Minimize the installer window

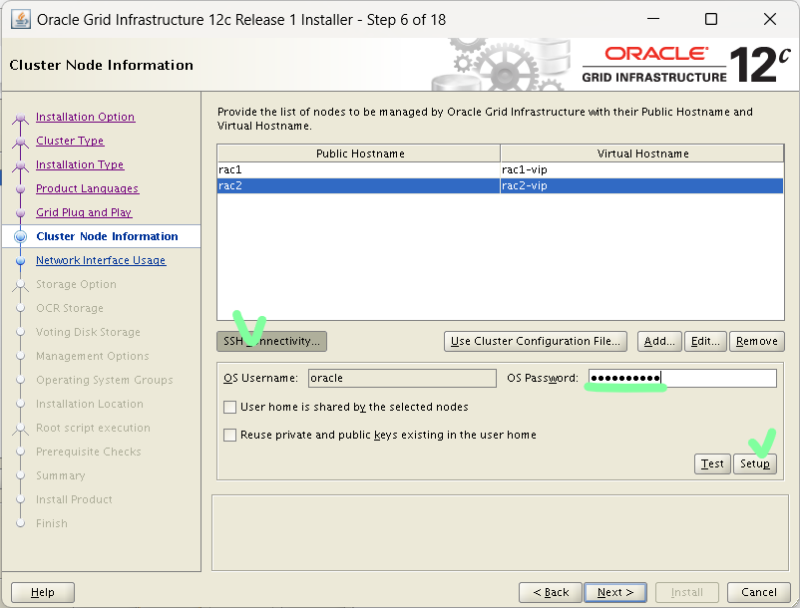pos(653,19)
